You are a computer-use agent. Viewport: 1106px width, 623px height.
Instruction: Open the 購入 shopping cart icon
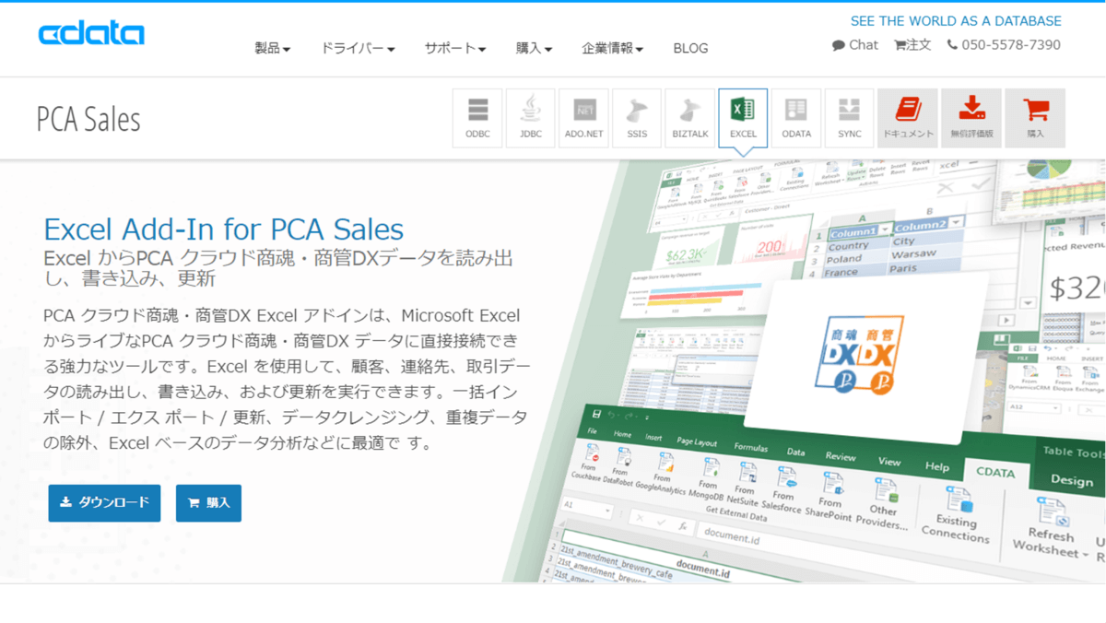pyautogui.click(x=1035, y=118)
